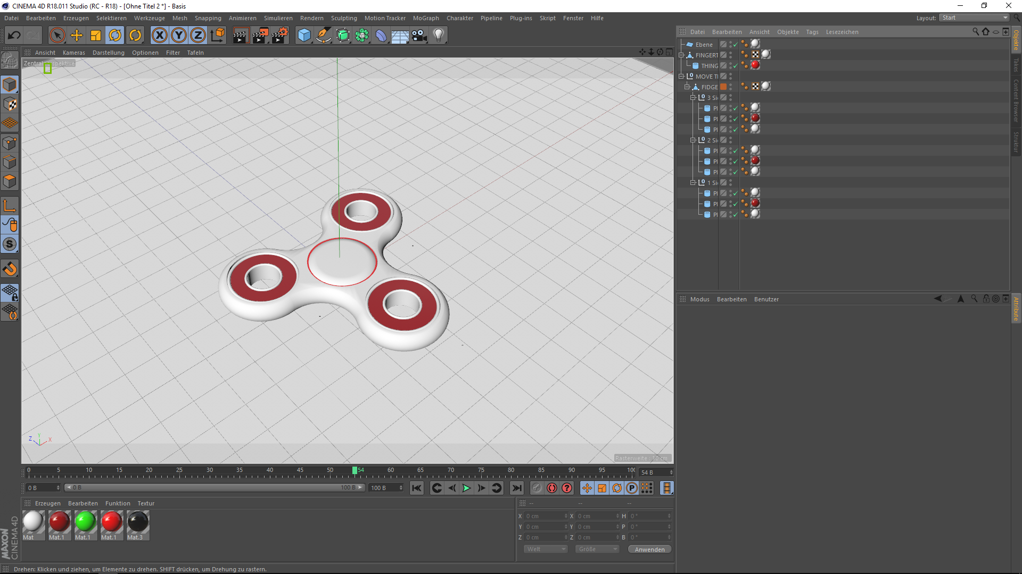Viewport: 1022px width, 574px height.
Task: Add a Light object from the toolbar
Action: point(438,35)
